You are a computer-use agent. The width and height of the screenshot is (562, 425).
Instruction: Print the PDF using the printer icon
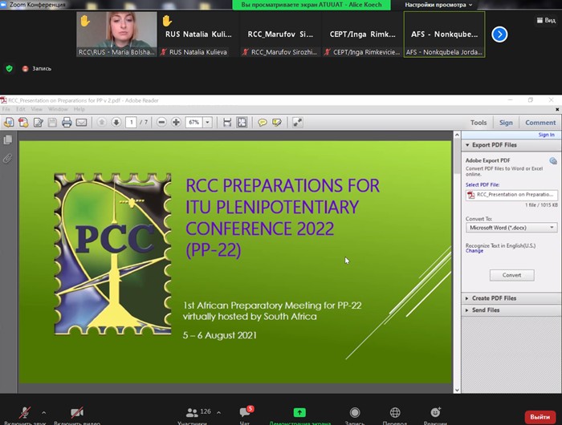67,123
